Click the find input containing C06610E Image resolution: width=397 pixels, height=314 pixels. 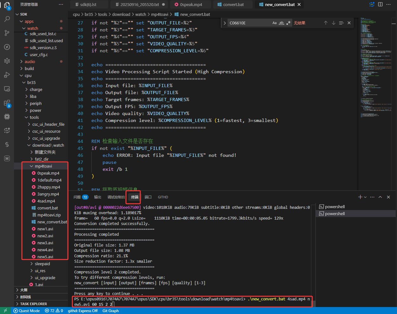pos(249,23)
